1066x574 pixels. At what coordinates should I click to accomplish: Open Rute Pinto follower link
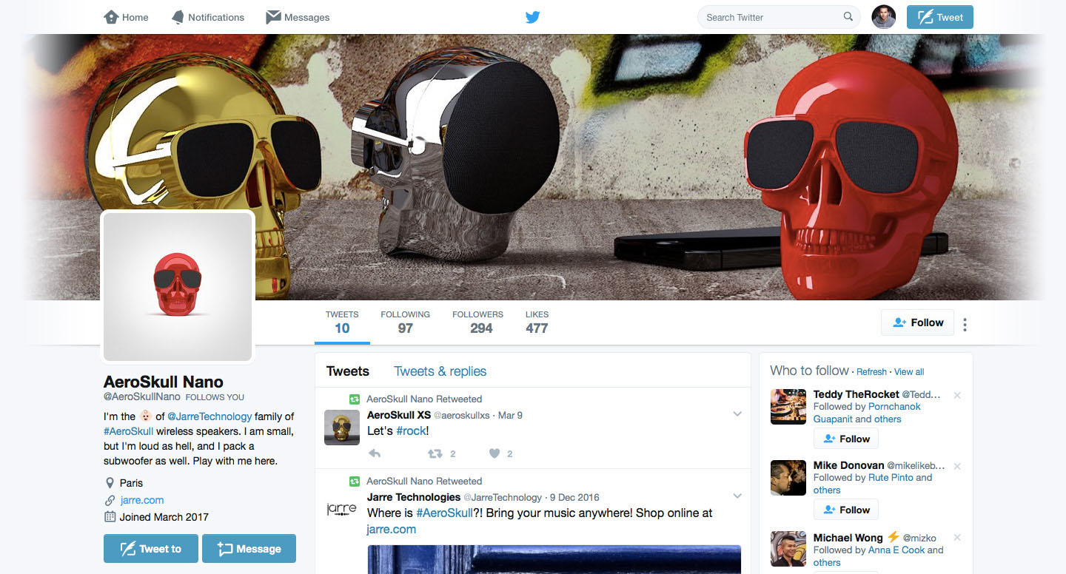pyautogui.click(x=891, y=478)
